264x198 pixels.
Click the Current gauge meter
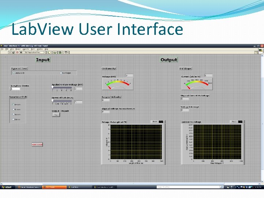pos(197,84)
